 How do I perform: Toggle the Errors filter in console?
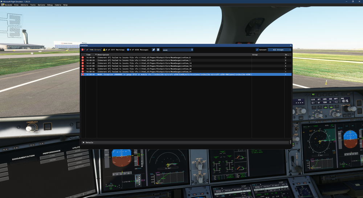91,50
